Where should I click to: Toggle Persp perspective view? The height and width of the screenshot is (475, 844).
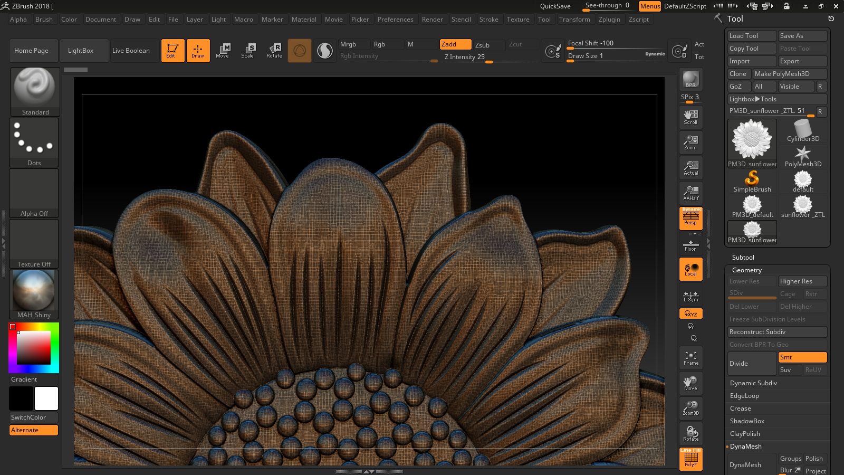pos(690,218)
